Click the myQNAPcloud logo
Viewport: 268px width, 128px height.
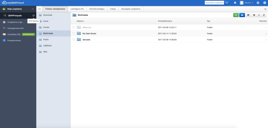pyautogui.click(x=13, y=3)
